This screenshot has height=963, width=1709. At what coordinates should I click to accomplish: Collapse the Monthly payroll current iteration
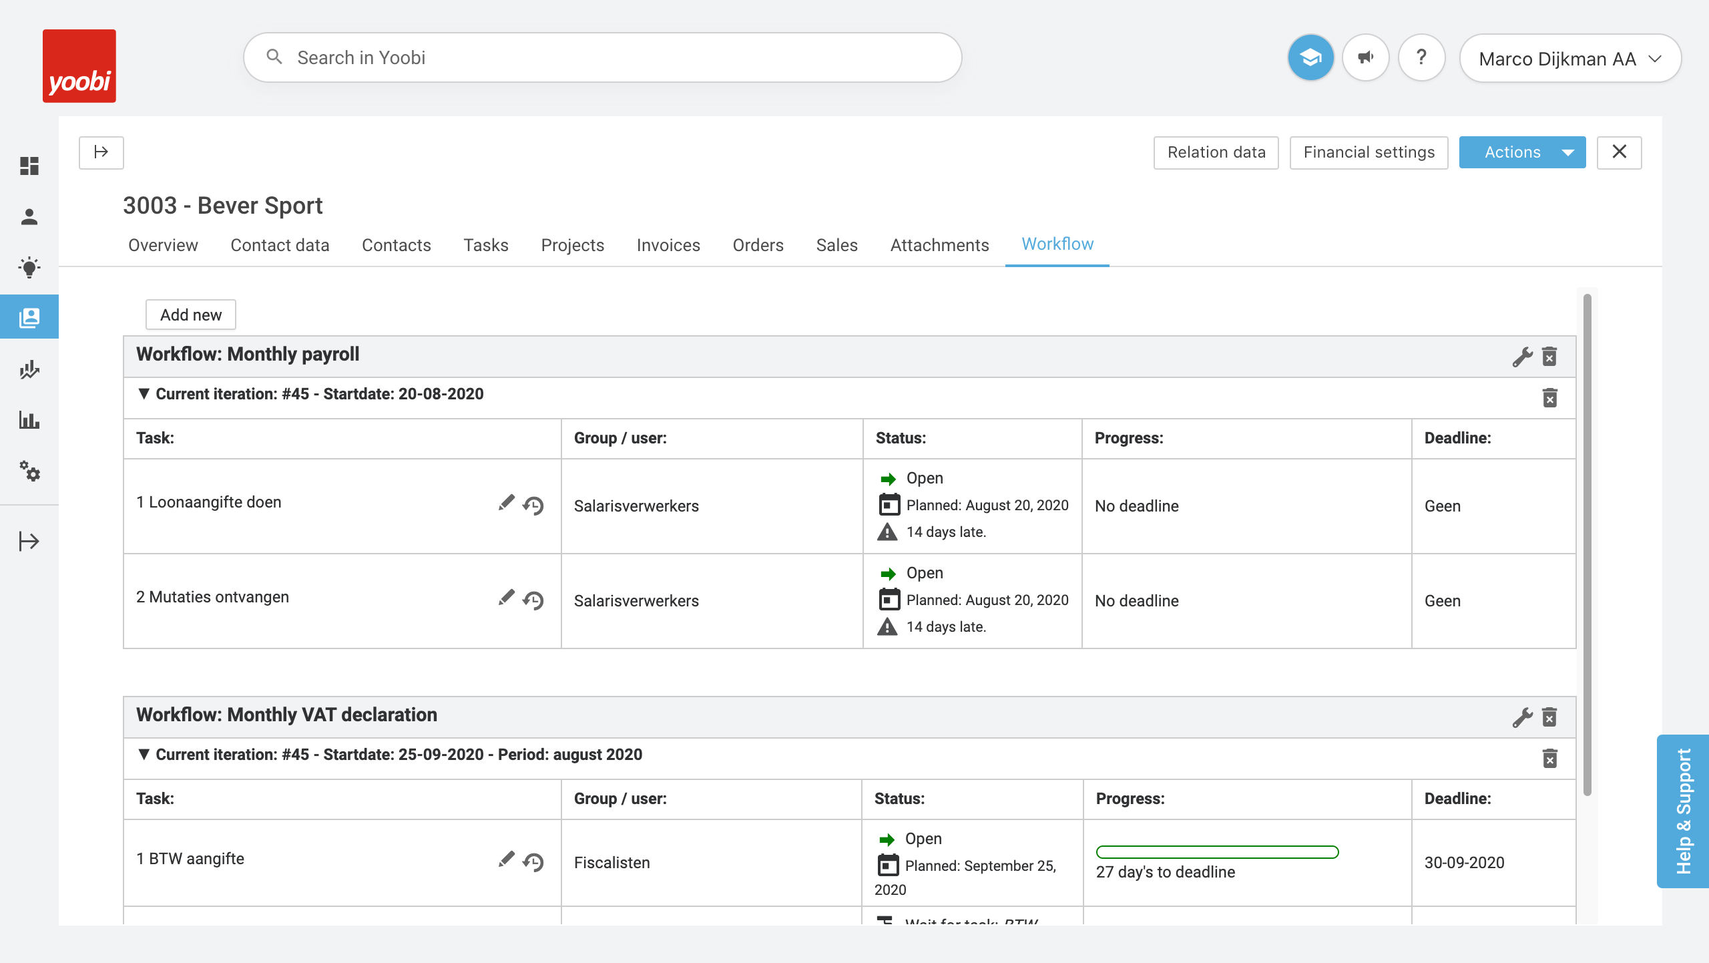(x=144, y=393)
